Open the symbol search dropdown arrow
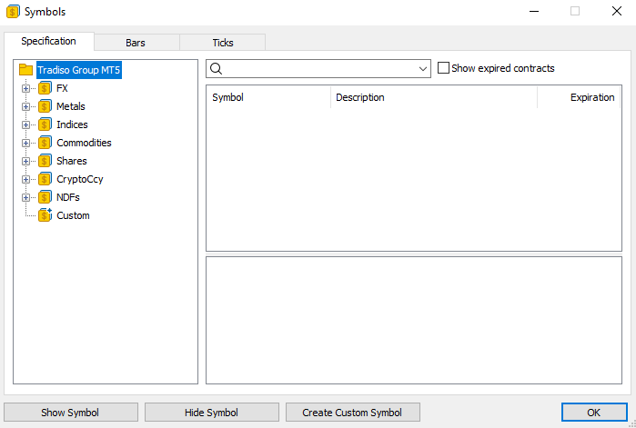636x428 pixels. (423, 69)
